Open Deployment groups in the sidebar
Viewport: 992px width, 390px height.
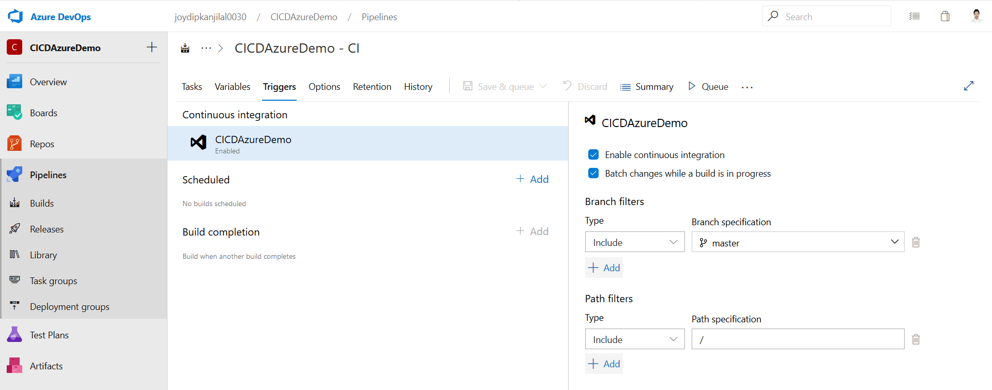70,306
